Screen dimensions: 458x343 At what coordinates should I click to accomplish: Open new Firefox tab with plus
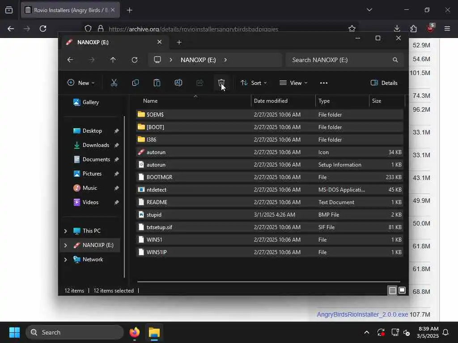(130, 10)
